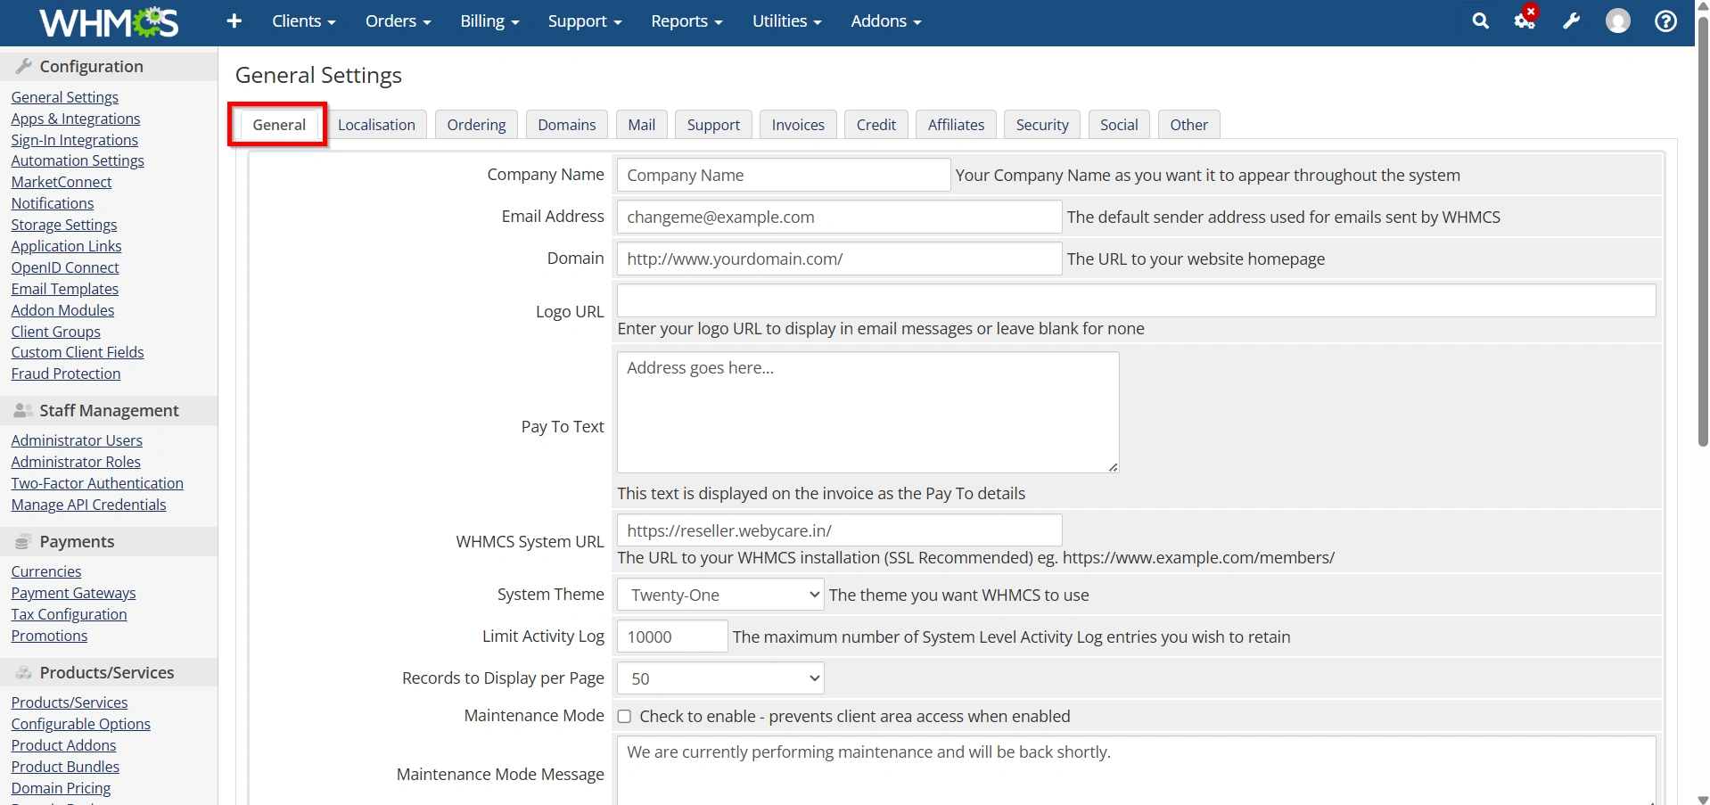This screenshot has height=805, width=1710.
Task: Open Promotions link
Action: pos(49,636)
